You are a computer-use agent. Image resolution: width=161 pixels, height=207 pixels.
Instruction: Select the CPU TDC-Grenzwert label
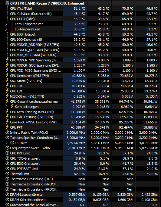click(25, 158)
